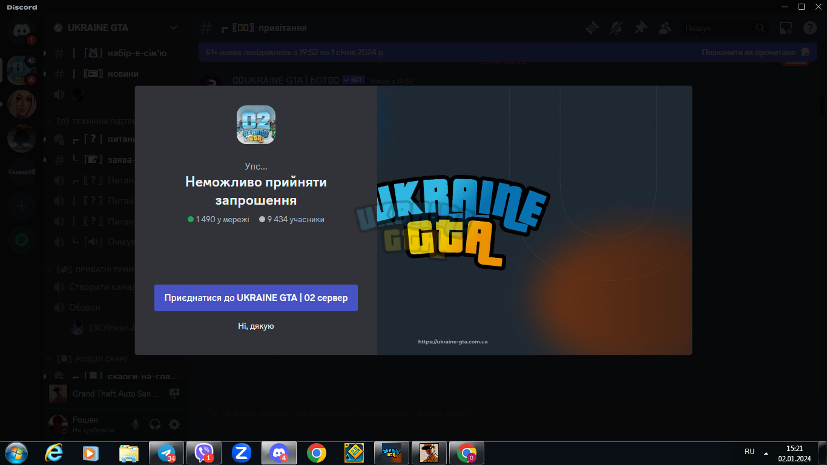Open the Inbox icon in the header

786,28
